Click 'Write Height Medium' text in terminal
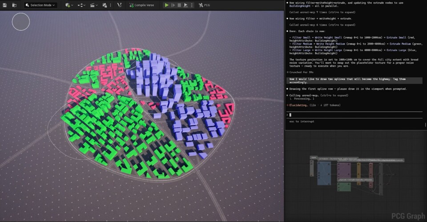The height and width of the screenshot is (222, 427). (330, 44)
